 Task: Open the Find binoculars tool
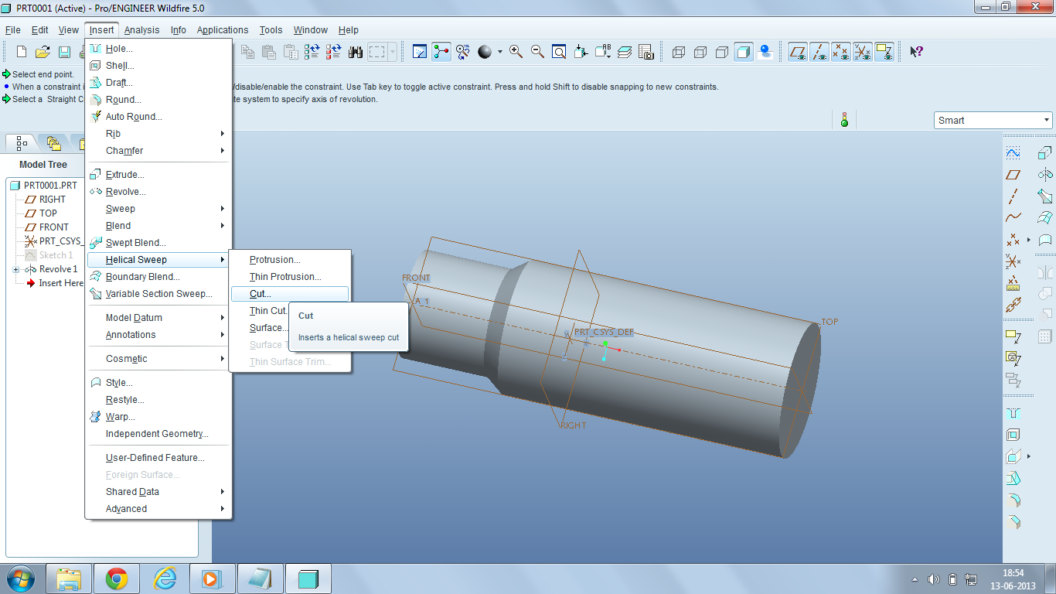tap(356, 52)
